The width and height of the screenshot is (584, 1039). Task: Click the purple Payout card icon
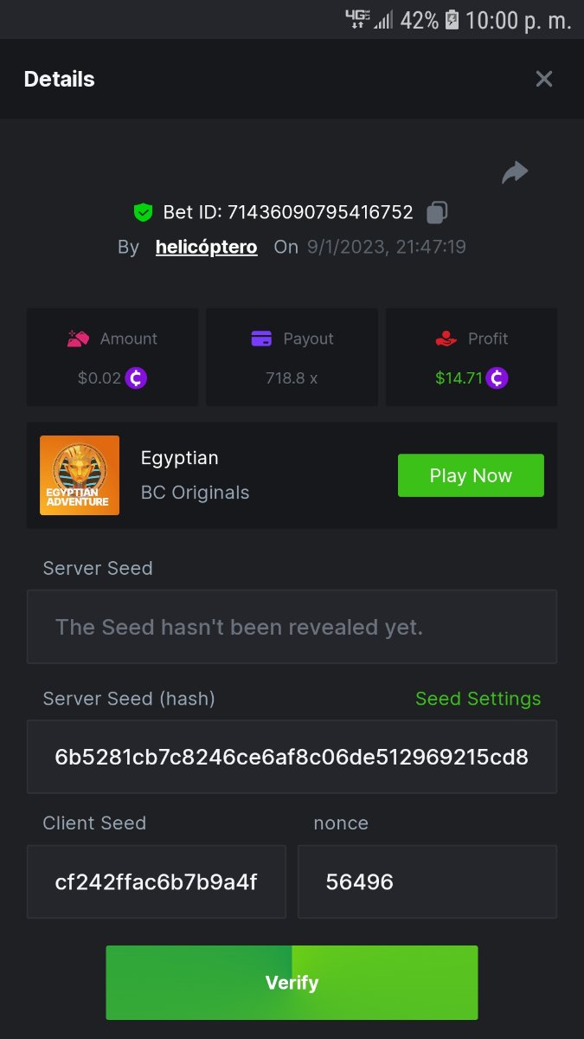pyautogui.click(x=261, y=339)
